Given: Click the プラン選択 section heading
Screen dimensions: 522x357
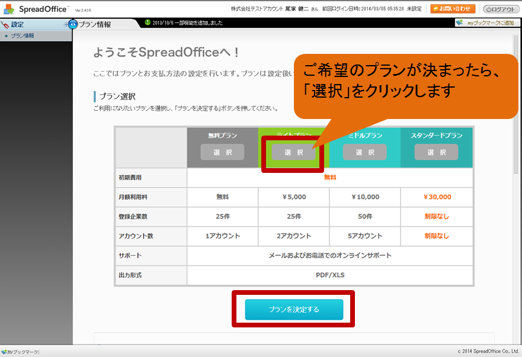Looking at the screenshot, I should pos(117,97).
